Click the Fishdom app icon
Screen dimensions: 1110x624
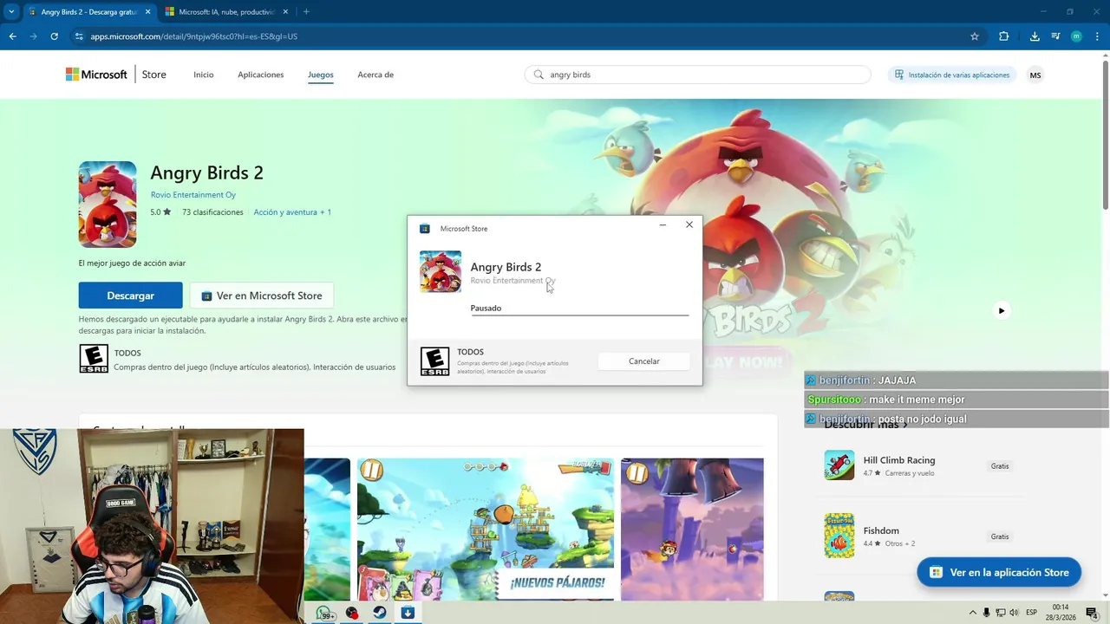tap(839, 536)
